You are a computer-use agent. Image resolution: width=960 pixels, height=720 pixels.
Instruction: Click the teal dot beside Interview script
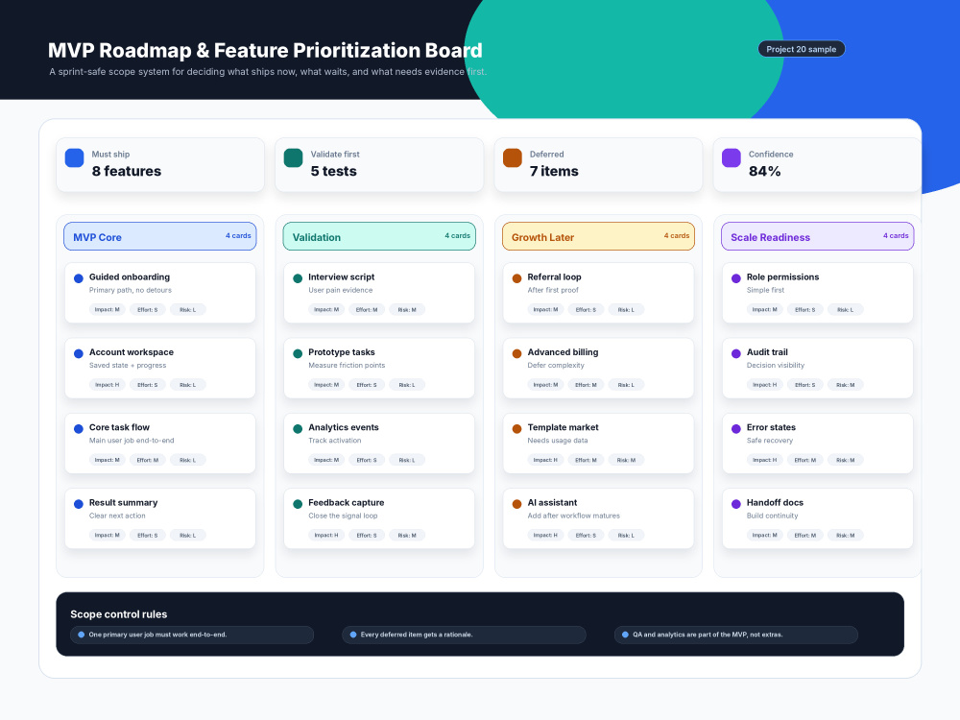click(x=298, y=278)
